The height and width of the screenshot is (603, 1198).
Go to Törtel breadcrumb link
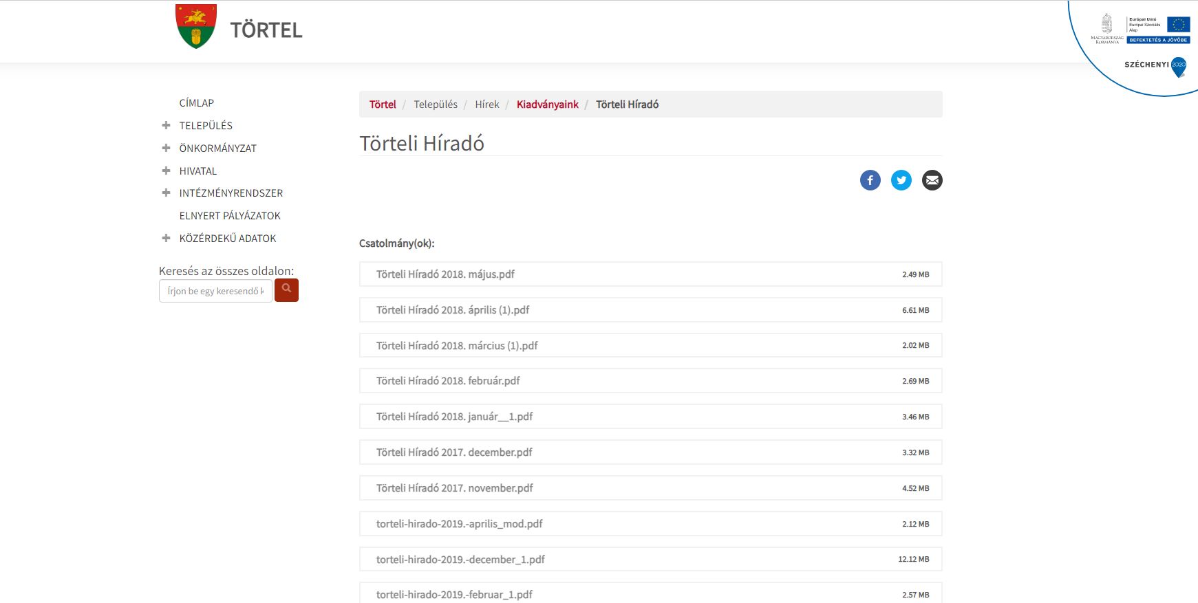pyautogui.click(x=383, y=105)
